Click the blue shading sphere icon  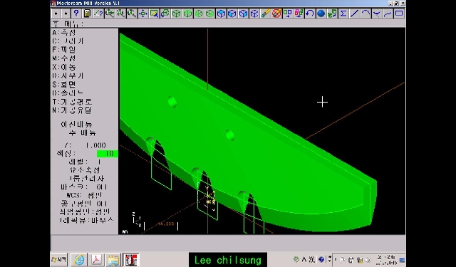click(321, 14)
